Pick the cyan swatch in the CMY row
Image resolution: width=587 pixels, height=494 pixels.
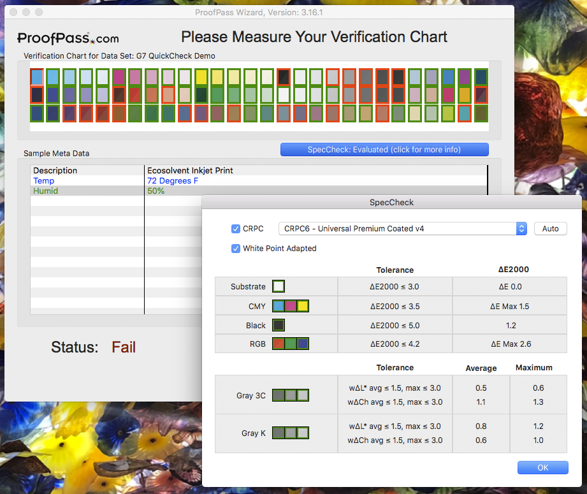pos(278,306)
